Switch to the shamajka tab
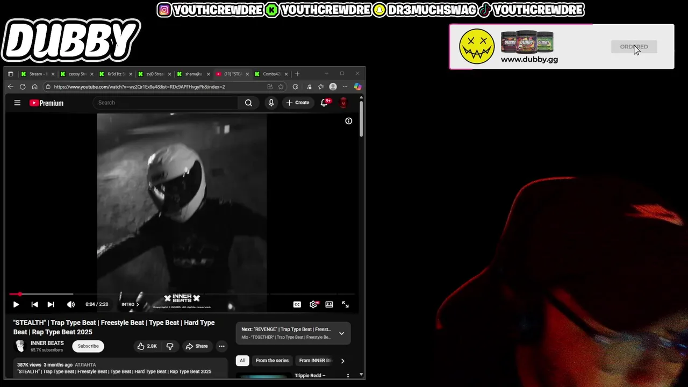 192,74
